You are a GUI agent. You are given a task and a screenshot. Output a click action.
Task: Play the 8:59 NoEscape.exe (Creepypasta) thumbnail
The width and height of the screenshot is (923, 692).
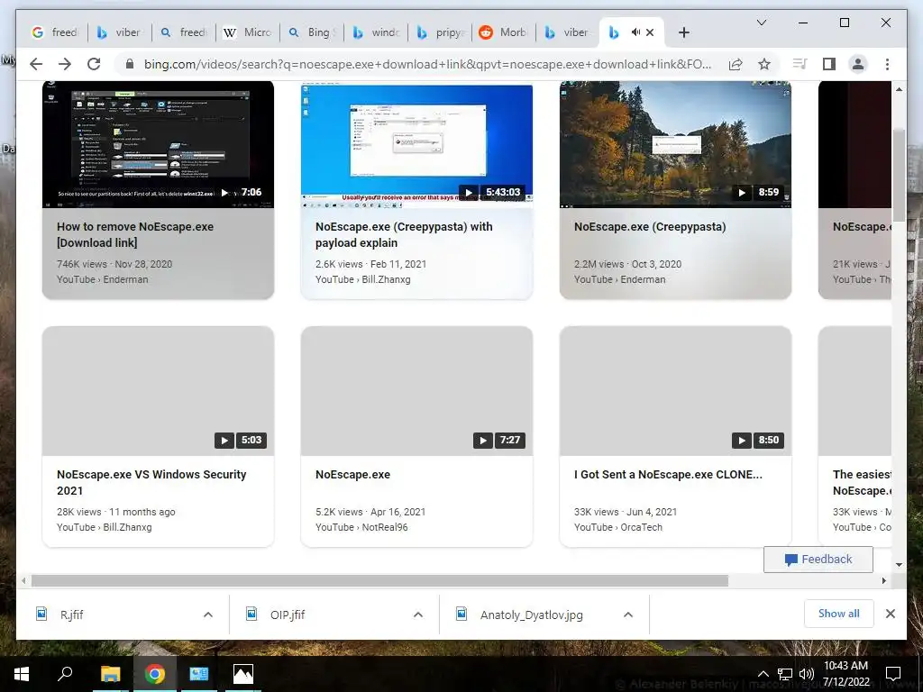coord(675,145)
